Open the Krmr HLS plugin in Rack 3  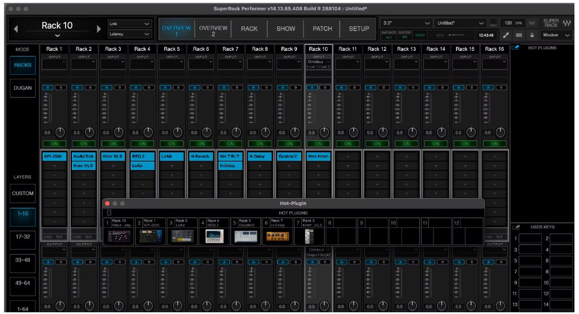113,156
